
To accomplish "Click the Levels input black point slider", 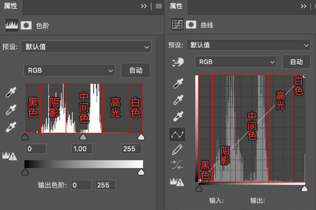I will [25, 136].
